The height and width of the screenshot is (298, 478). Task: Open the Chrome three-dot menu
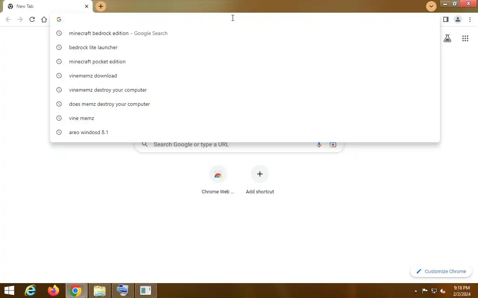coord(470,19)
